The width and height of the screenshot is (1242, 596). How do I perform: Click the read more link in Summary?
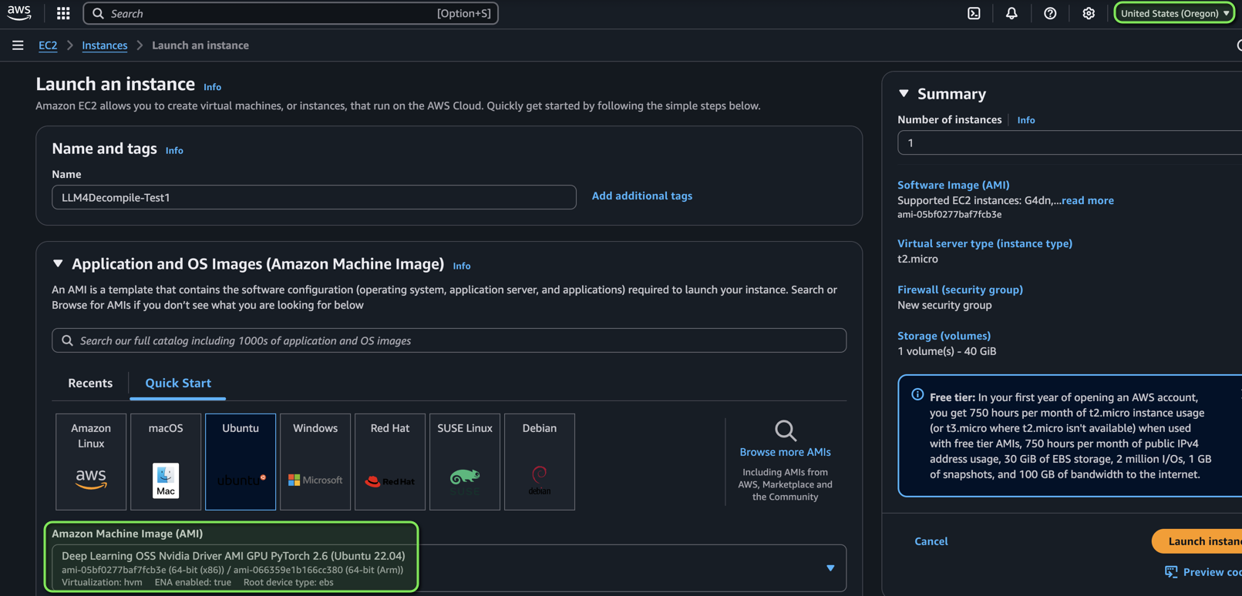(1088, 200)
